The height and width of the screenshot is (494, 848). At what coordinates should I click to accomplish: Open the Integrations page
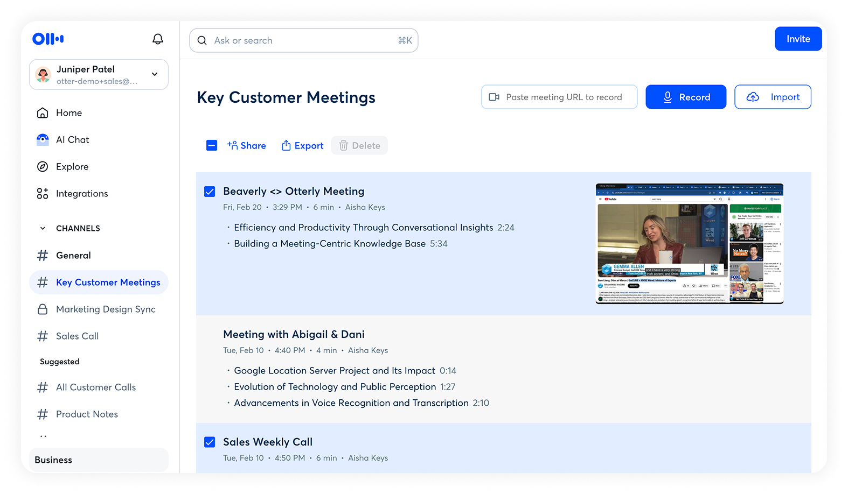pos(81,194)
